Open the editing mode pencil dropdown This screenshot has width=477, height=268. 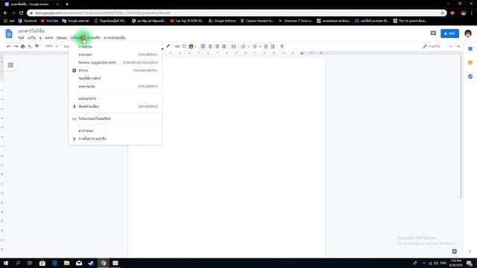coord(437,46)
